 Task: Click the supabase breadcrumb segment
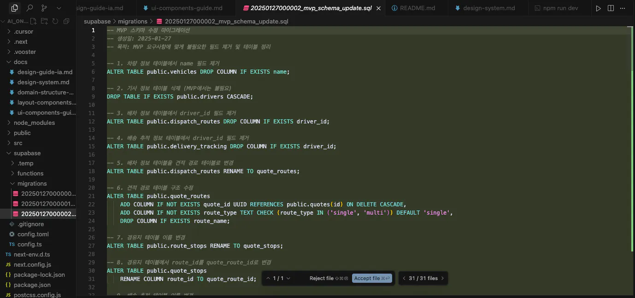tap(97, 22)
